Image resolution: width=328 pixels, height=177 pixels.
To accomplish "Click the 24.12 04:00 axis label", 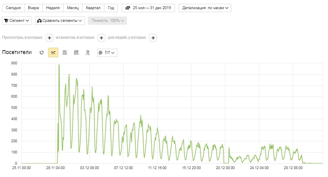I will (x=259, y=168).
